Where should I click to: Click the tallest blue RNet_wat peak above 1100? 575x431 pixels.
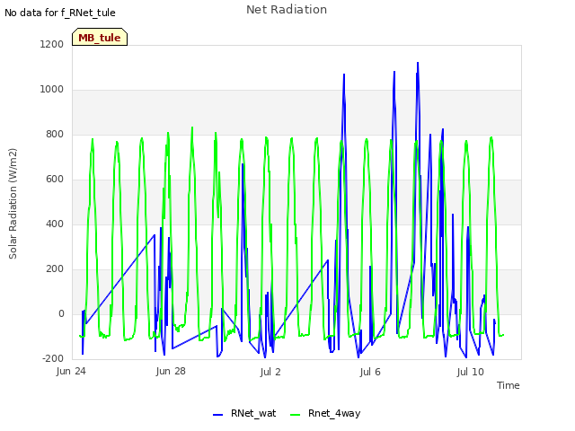coord(418,63)
